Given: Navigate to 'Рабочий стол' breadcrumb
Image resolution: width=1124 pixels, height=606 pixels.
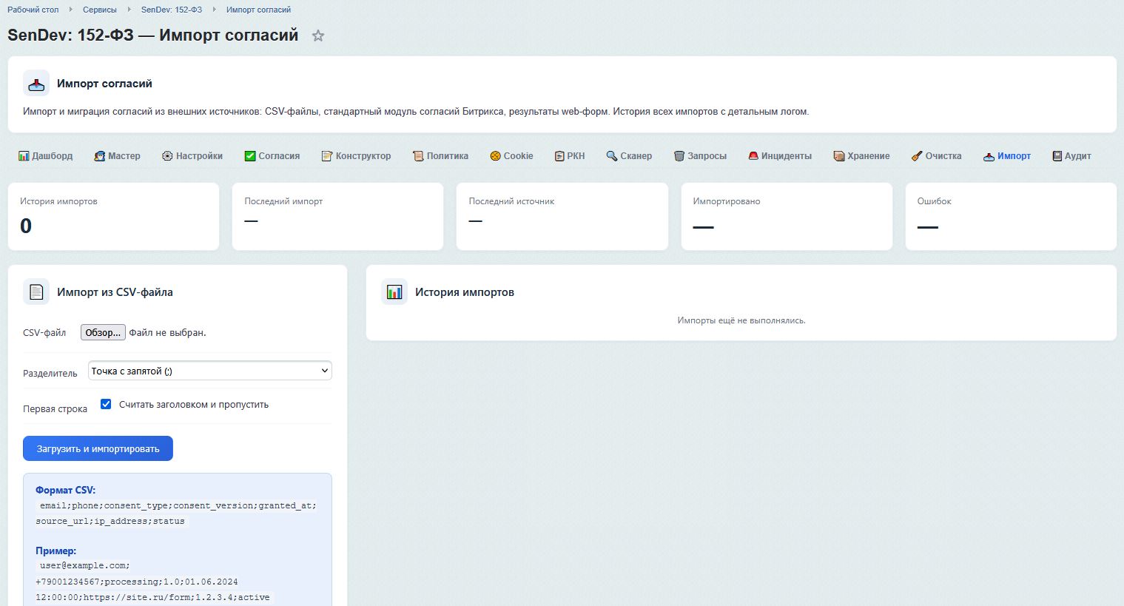Looking at the screenshot, I should coord(33,10).
